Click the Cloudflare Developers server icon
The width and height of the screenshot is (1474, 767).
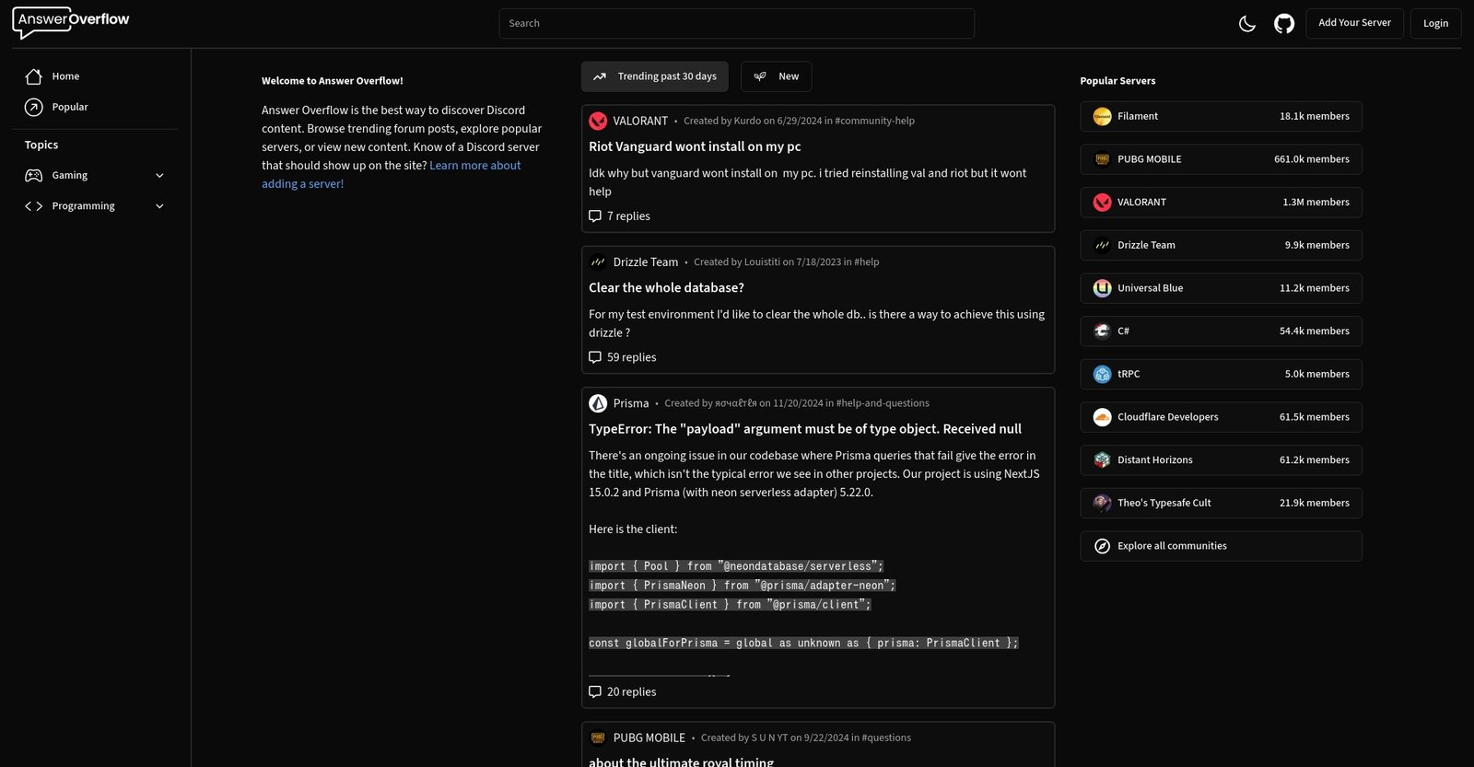coord(1102,417)
